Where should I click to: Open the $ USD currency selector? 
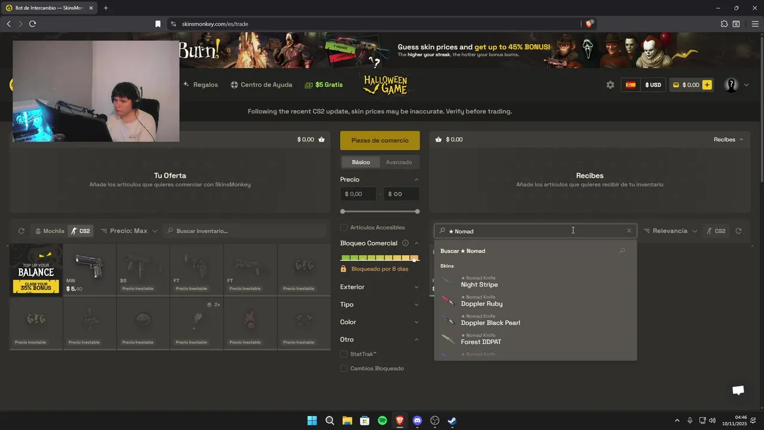pyautogui.click(x=653, y=85)
